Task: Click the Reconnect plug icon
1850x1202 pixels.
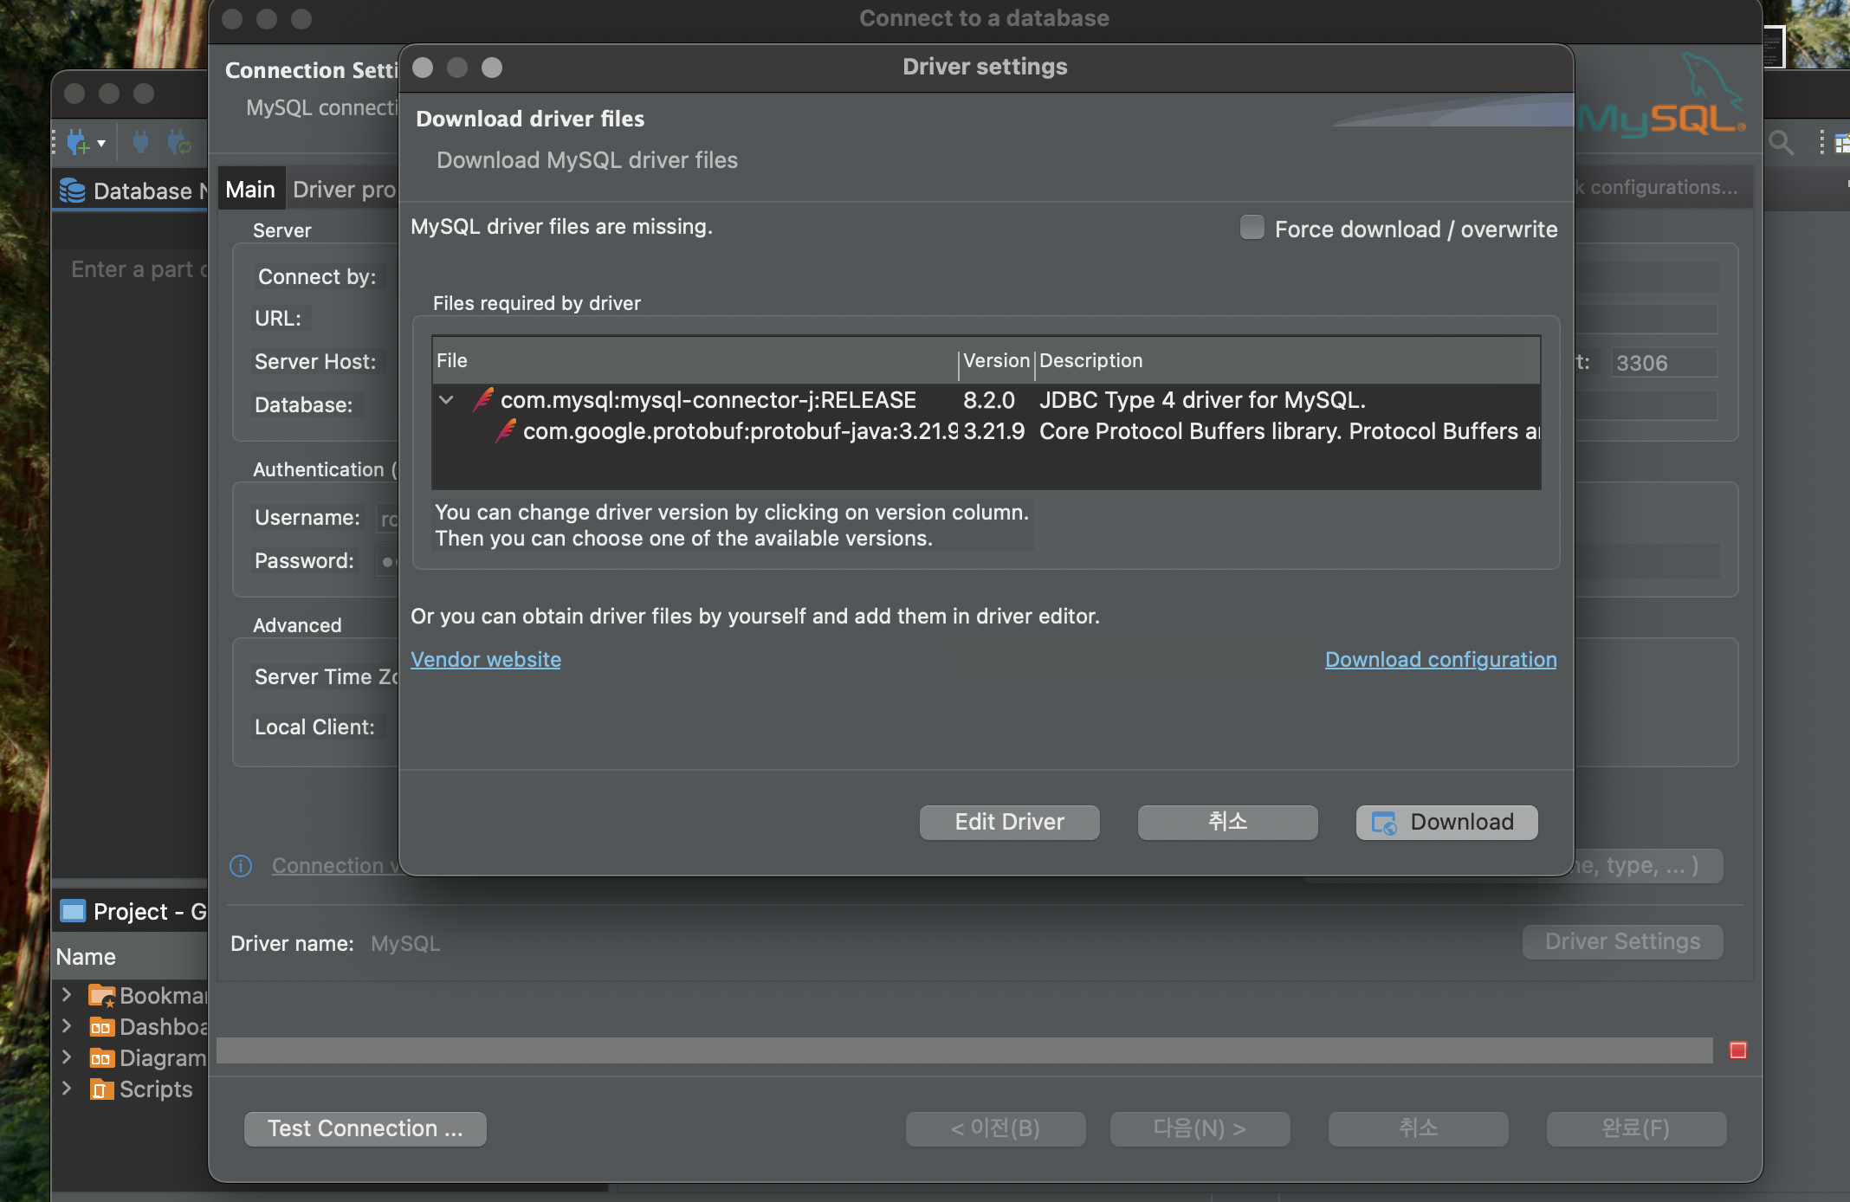Action: pyautogui.click(x=178, y=143)
